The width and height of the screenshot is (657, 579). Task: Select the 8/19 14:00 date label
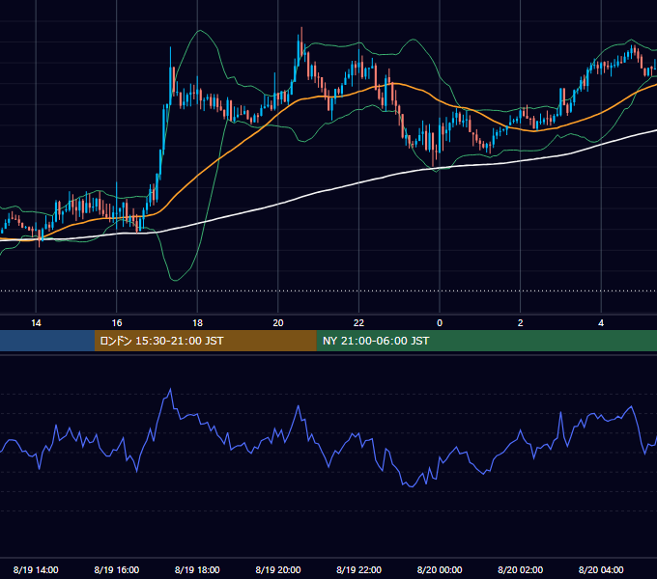pos(36,569)
